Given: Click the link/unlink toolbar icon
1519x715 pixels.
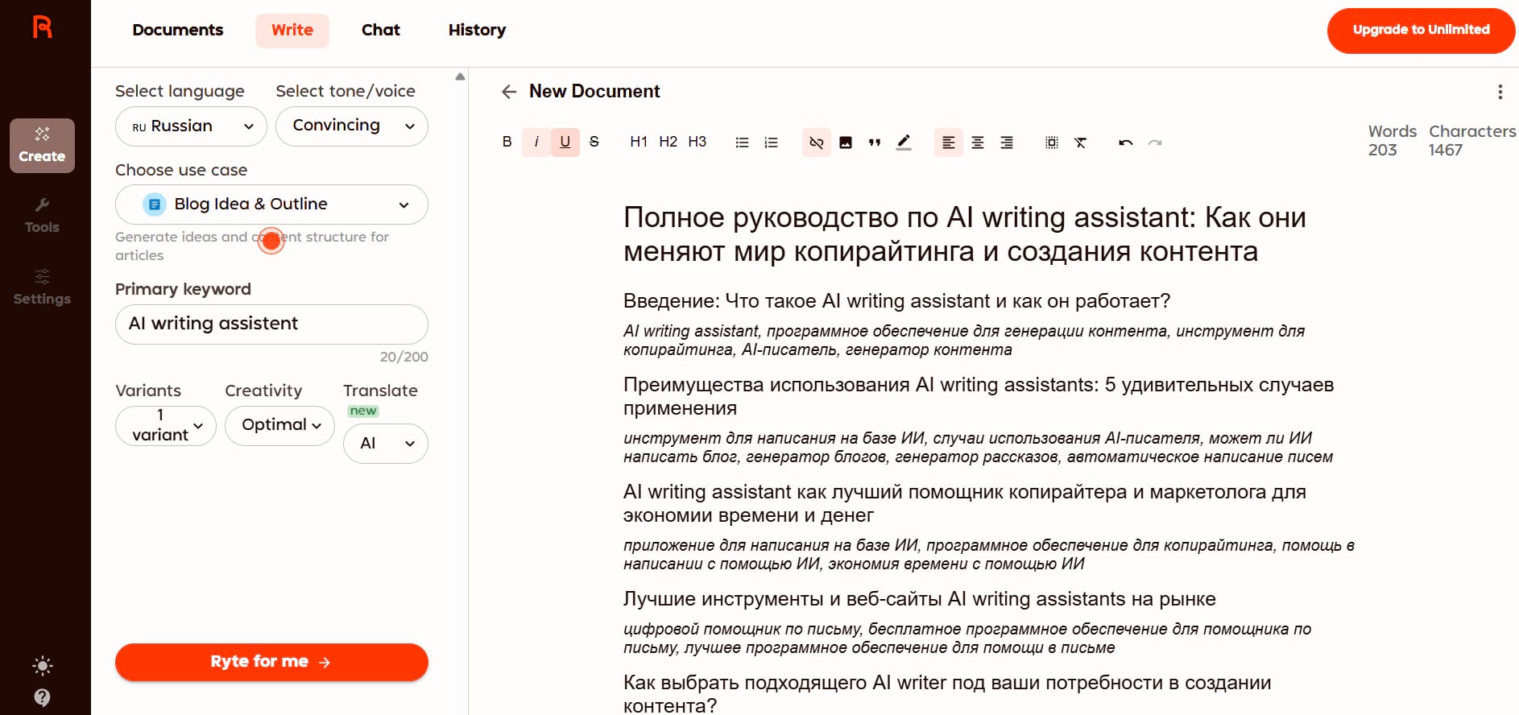Looking at the screenshot, I should coord(816,142).
